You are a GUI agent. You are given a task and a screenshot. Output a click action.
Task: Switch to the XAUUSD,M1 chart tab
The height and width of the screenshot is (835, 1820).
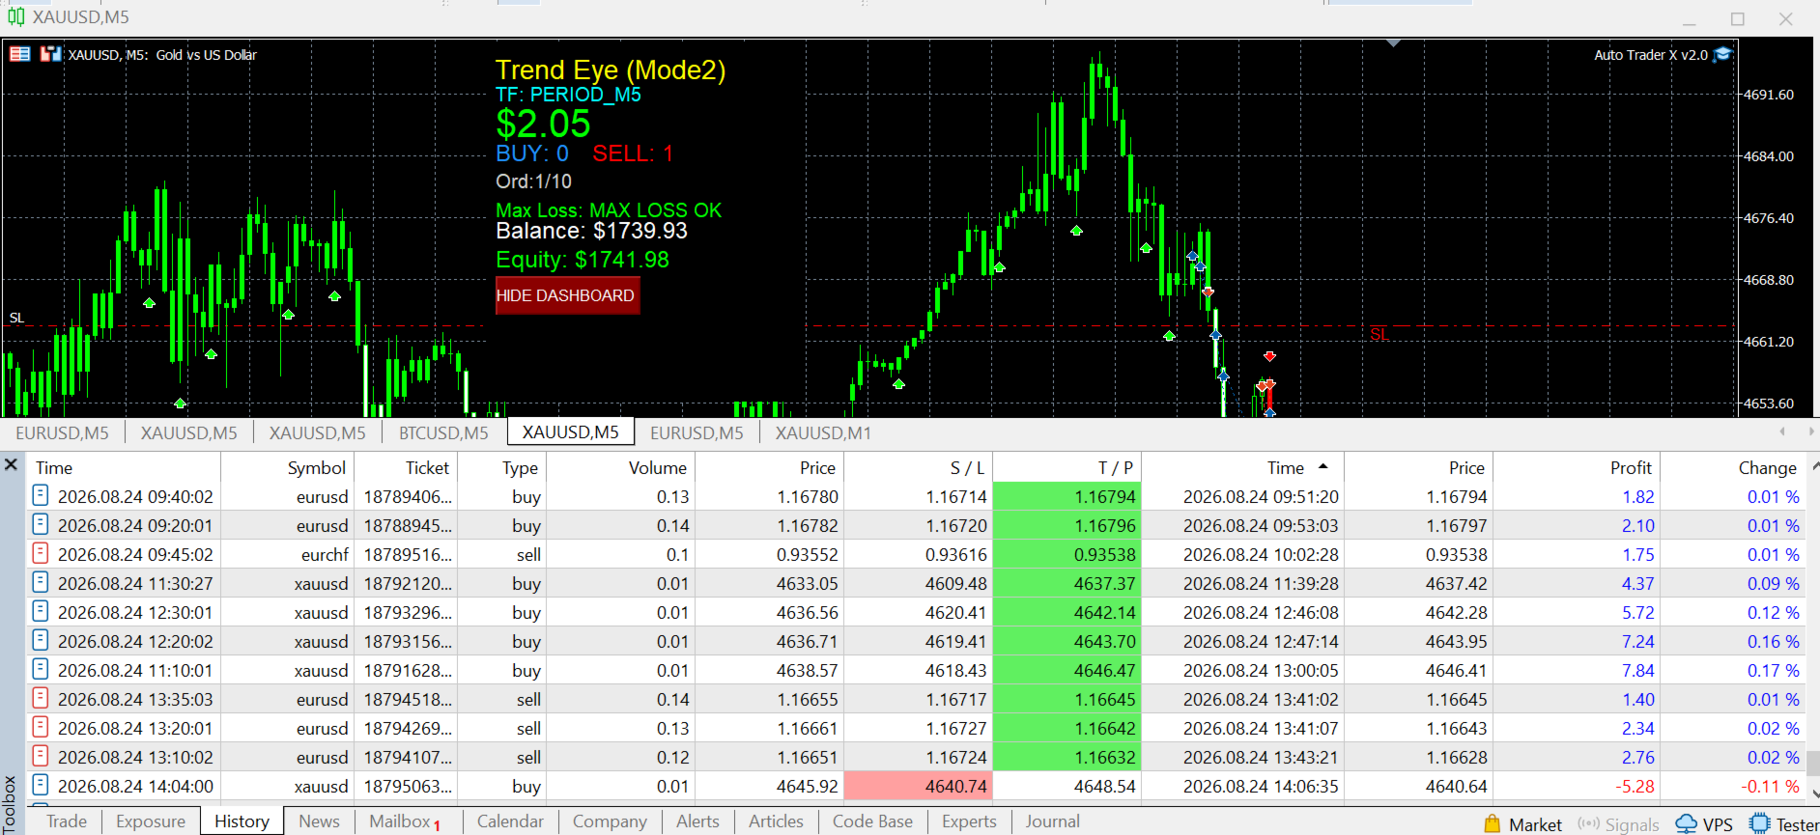[x=823, y=432]
